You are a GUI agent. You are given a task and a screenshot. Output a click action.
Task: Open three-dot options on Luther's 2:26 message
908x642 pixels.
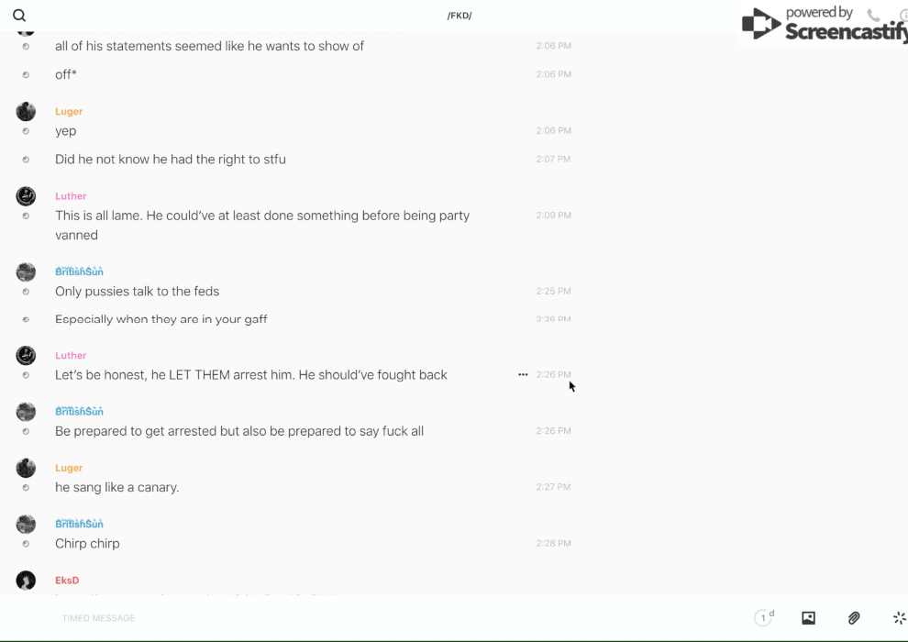pos(523,374)
